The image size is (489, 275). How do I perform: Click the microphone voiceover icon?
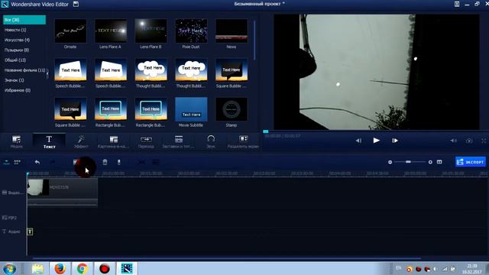[119, 162]
